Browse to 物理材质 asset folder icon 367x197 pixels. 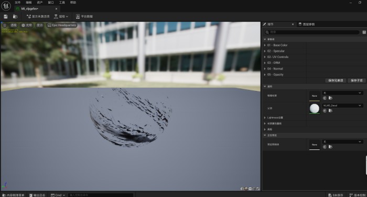coord(330,98)
